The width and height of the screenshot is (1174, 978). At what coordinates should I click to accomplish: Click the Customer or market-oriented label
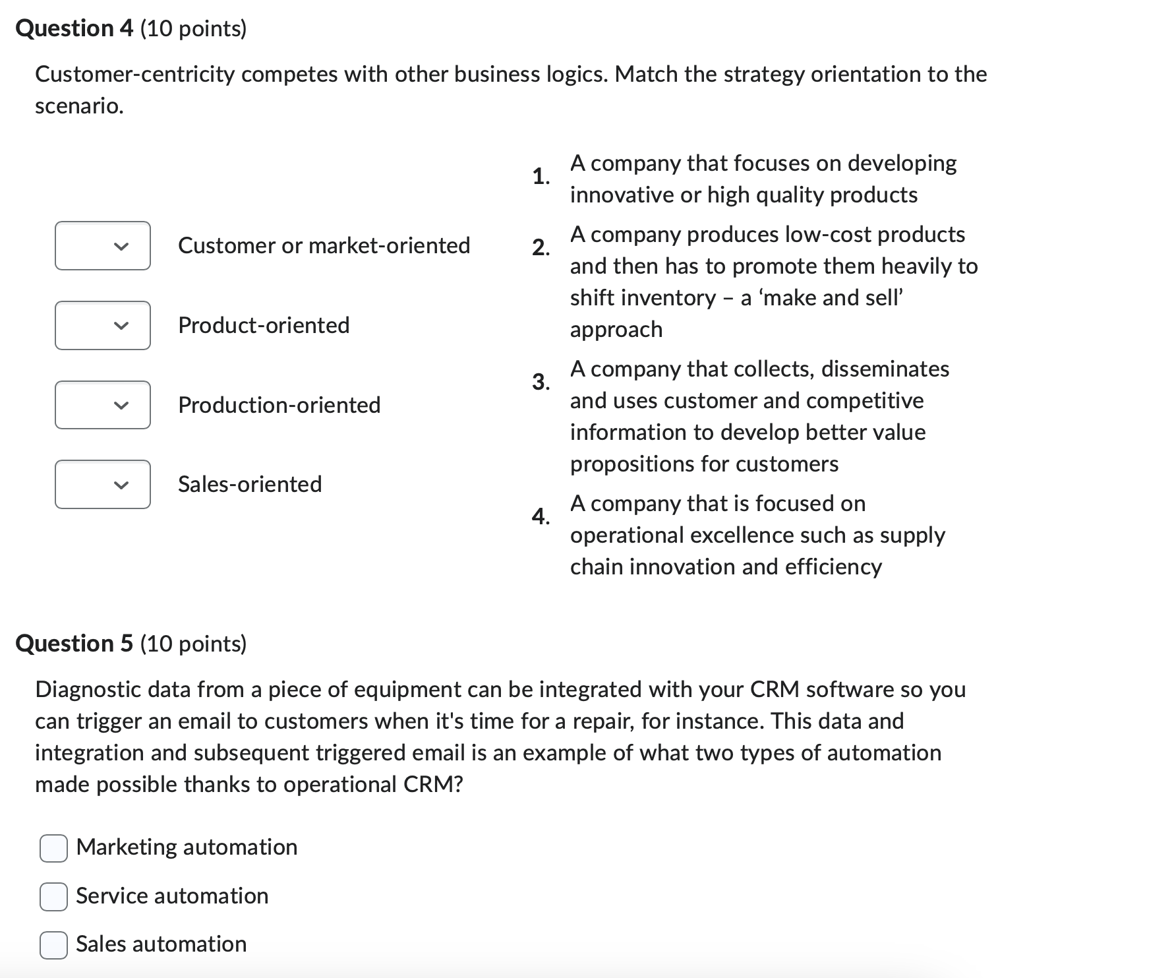pyautogui.click(x=324, y=246)
